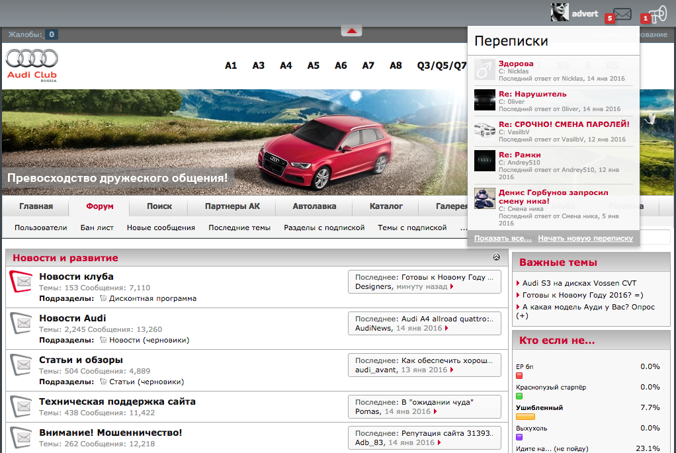Open the messages envelope icon in header

pyautogui.click(x=622, y=15)
